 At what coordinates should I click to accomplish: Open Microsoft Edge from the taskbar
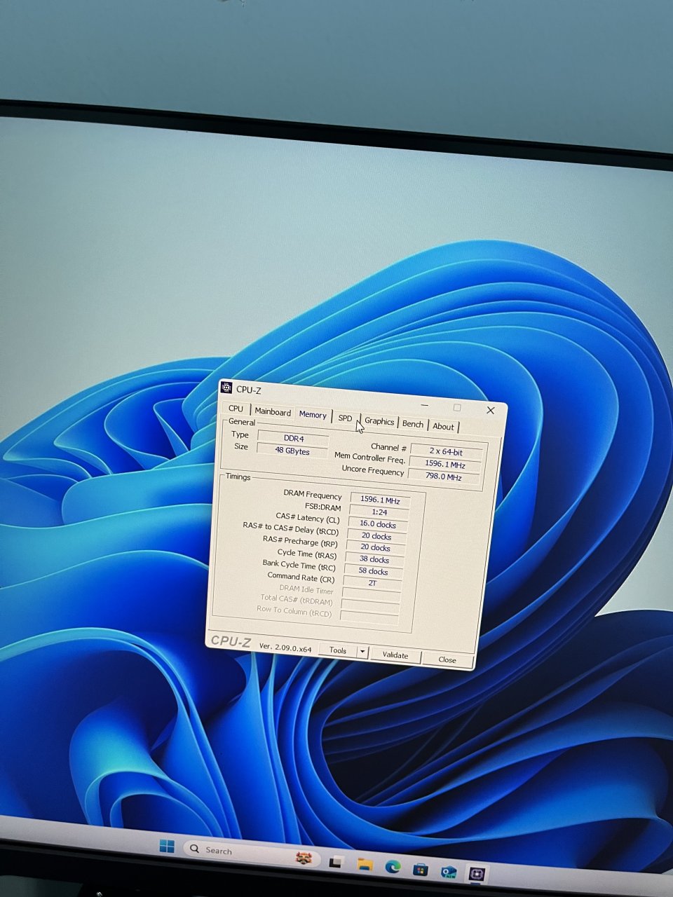click(393, 868)
